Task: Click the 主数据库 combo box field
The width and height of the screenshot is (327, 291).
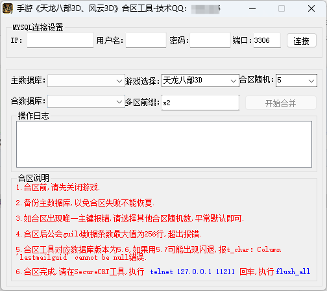Action: click(86, 81)
